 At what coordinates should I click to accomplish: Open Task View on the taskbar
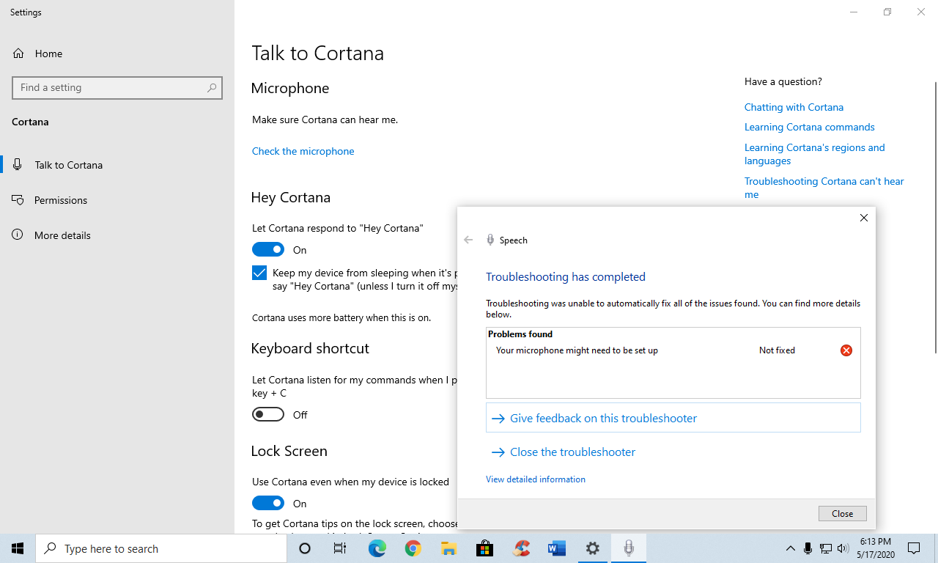click(x=340, y=548)
